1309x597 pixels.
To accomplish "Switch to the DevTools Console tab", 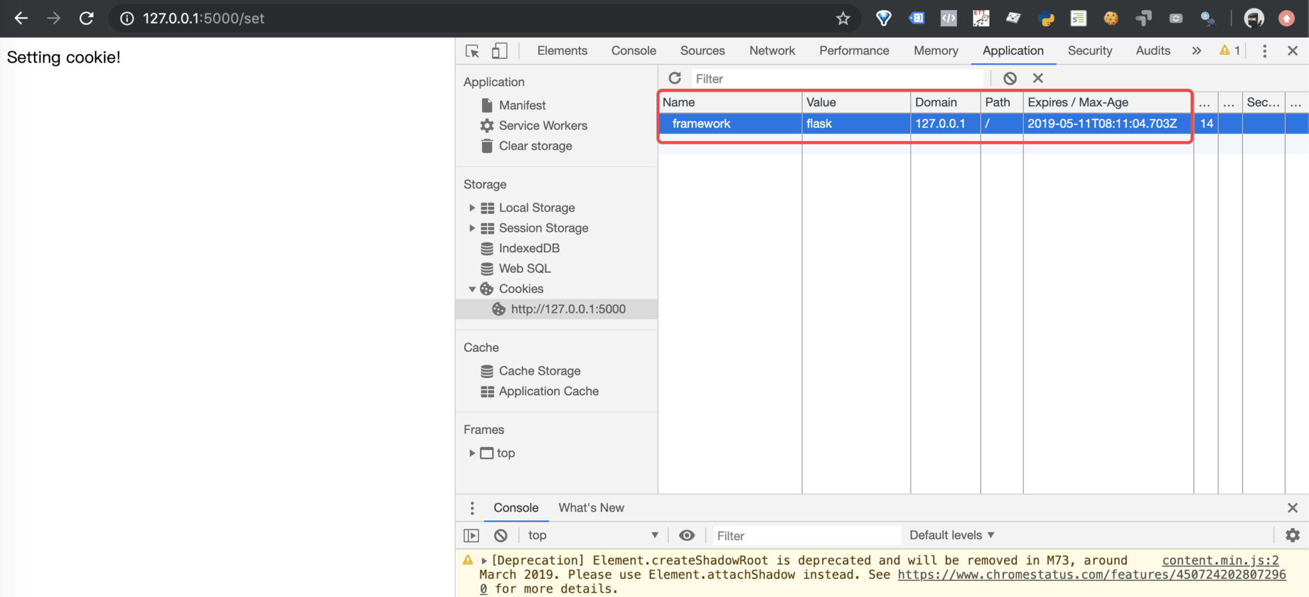I will (633, 50).
